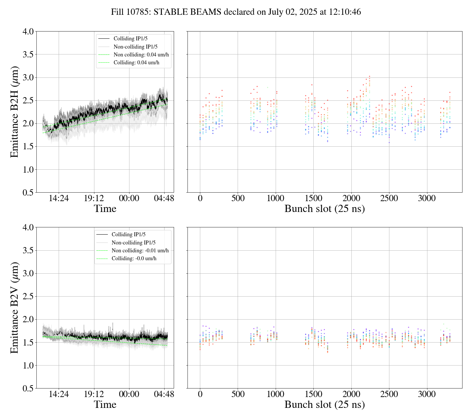The height and width of the screenshot is (420, 472).
Task: Select 'Non-colliding IP1/5' in B2H plot legend
Action: 135,47
